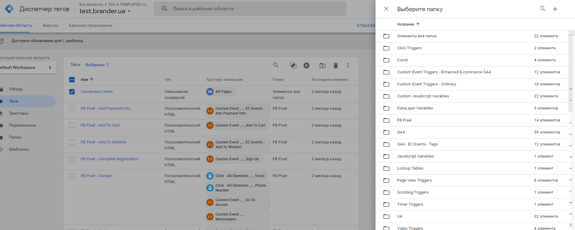Switch to the Версии tab
Screen dimensions: 575x230
(x=50, y=26)
